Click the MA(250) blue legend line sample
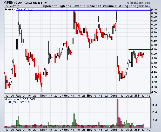Viewport: 161px width, 132px height. 6,102
